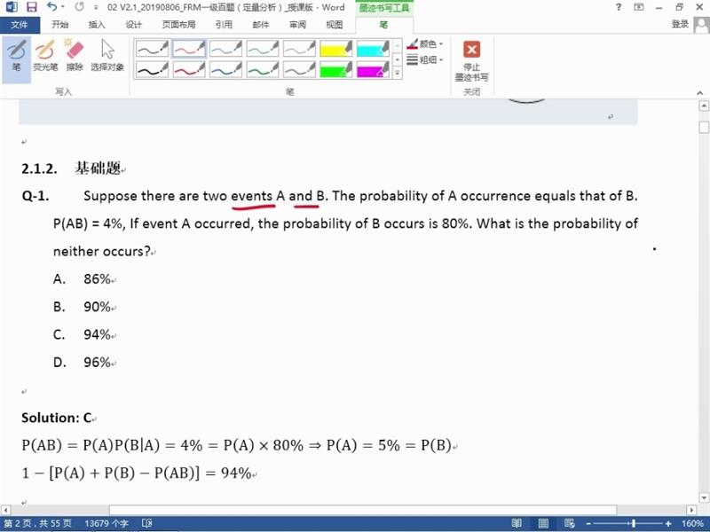Click Sign in (登录) link
This screenshot has width=710, height=532.
[x=680, y=25]
